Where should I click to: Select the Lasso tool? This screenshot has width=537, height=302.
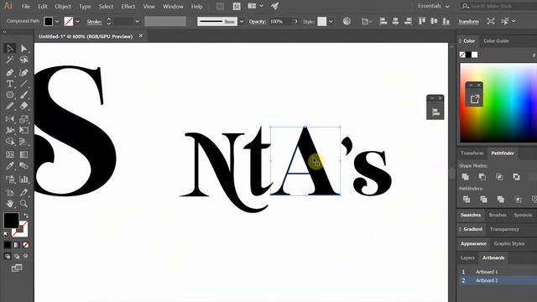(23, 60)
